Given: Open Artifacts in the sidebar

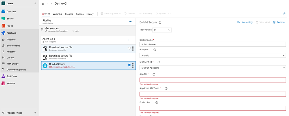Looking at the screenshot, I should click(x=11, y=83).
